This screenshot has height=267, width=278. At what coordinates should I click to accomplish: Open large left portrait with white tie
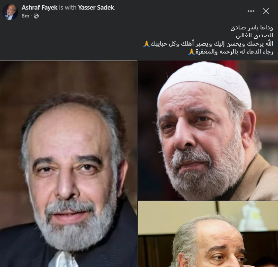tap(69, 164)
